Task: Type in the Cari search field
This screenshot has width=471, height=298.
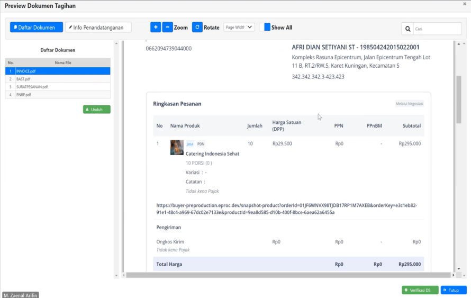Action: click(x=437, y=29)
